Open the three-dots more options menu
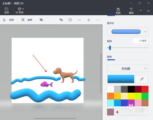Image resolution: width=153 pixels, height=120 pixels. [98, 20]
